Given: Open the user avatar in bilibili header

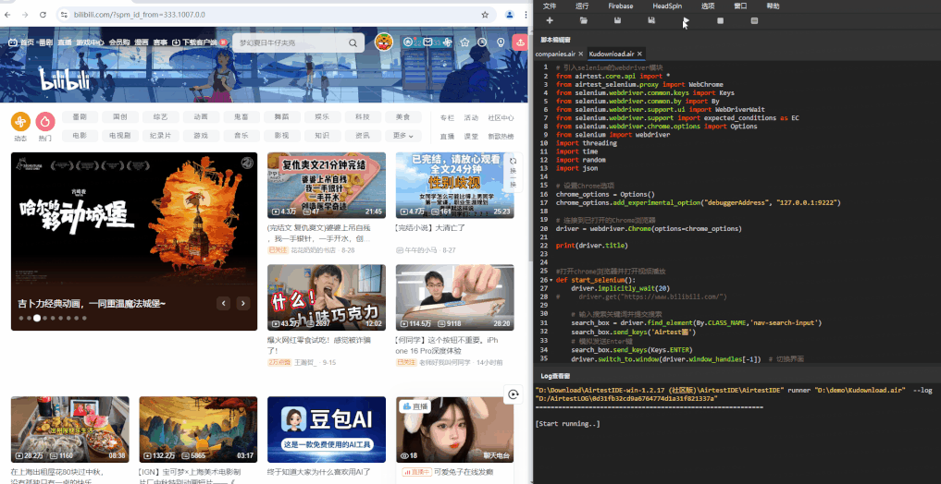Looking at the screenshot, I should pos(383,42).
